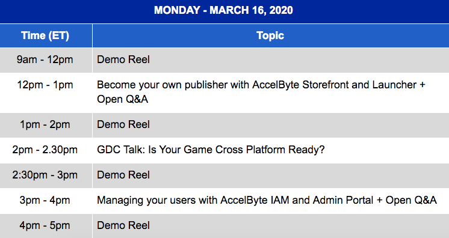Image resolution: width=449 pixels, height=238 pixels.
Task: Open Managing your users with AccelByte IAM session
Action: [x=267, y=200]
